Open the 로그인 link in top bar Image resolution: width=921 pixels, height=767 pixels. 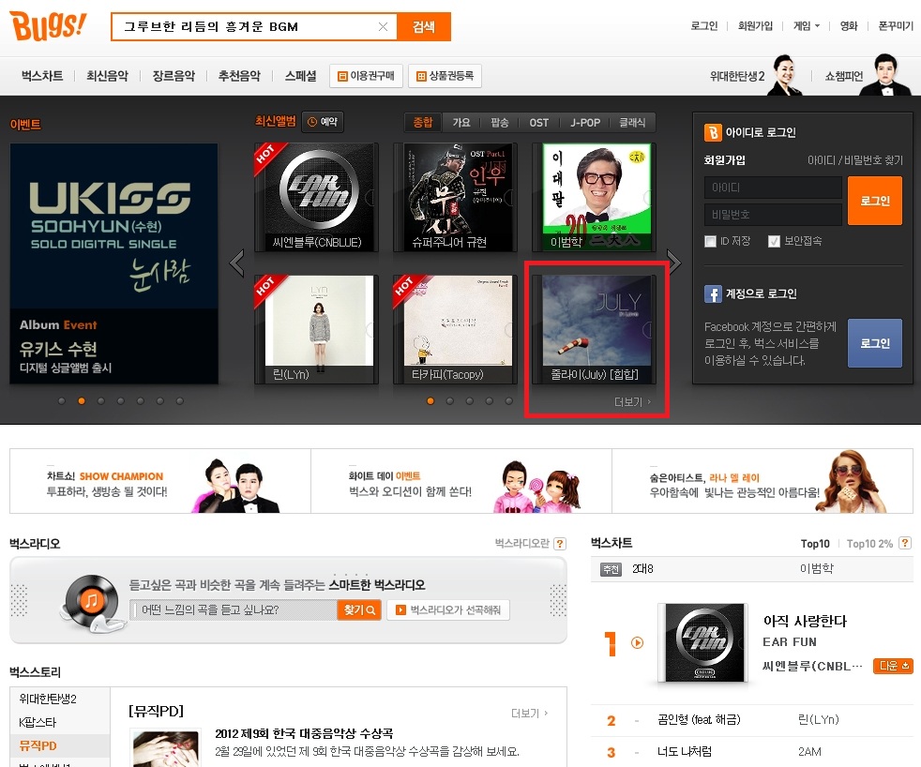[703, 26]
